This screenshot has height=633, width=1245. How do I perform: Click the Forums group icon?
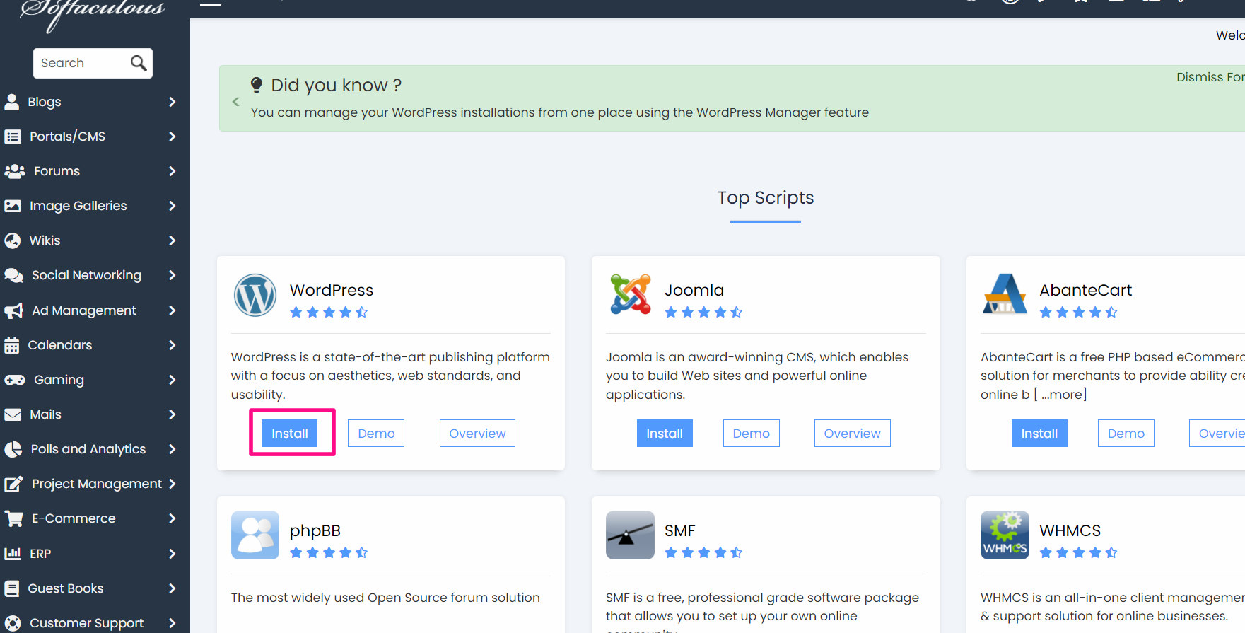pyautogui.click(x=15, y=171)
